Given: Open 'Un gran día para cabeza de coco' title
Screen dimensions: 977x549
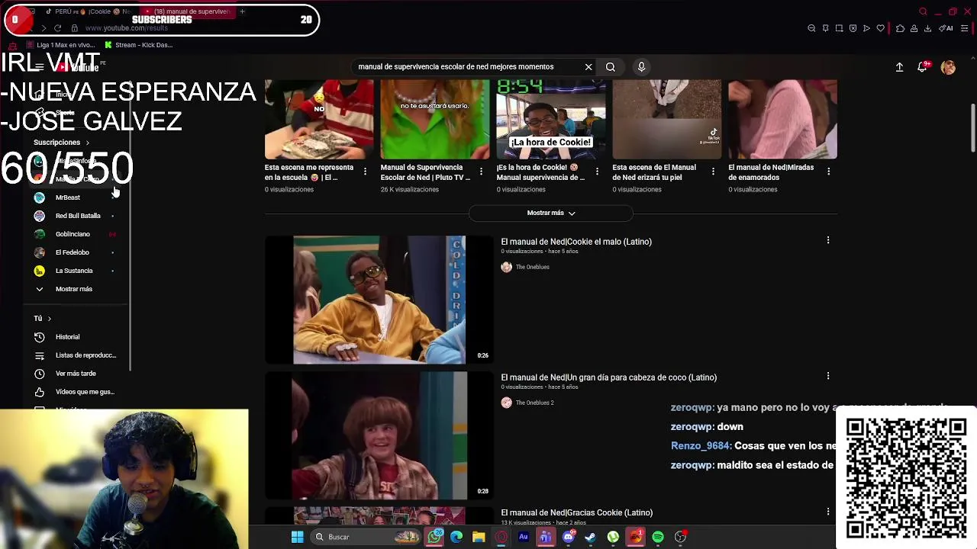Looking at the screenshot, I should [608, 377].
